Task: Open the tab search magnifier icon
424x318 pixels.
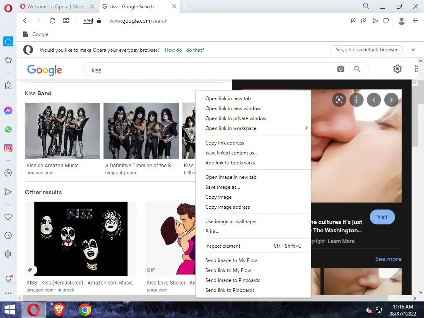Action: 366,6
